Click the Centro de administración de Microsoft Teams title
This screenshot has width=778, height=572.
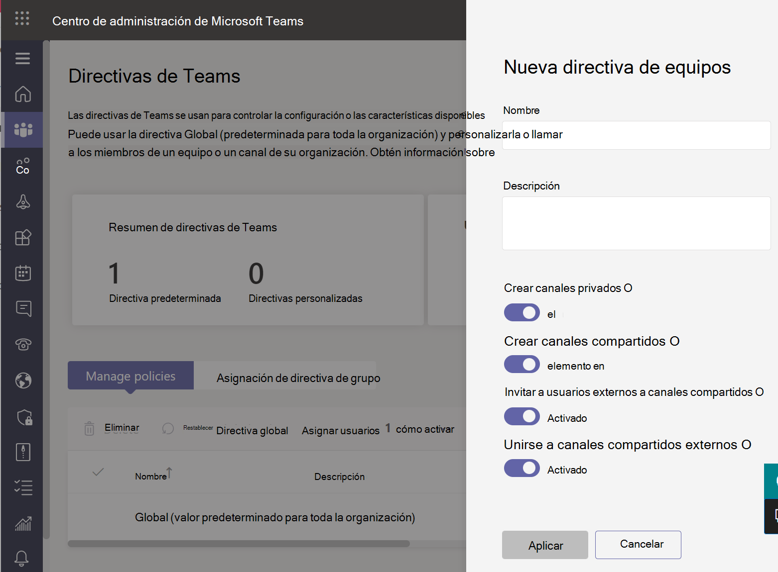(x=178, y=21)
